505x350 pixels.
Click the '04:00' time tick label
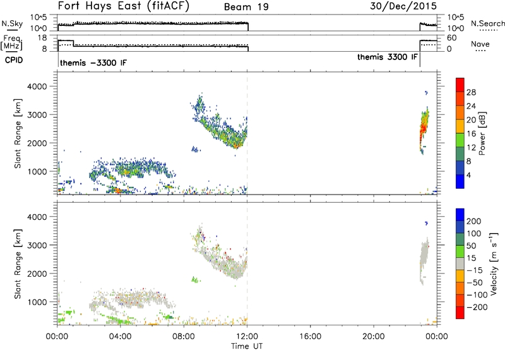coord(120,337)
